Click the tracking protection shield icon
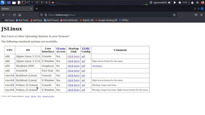Image resolution: width=205 pixels, height=115 pixels. pos(41,15)
